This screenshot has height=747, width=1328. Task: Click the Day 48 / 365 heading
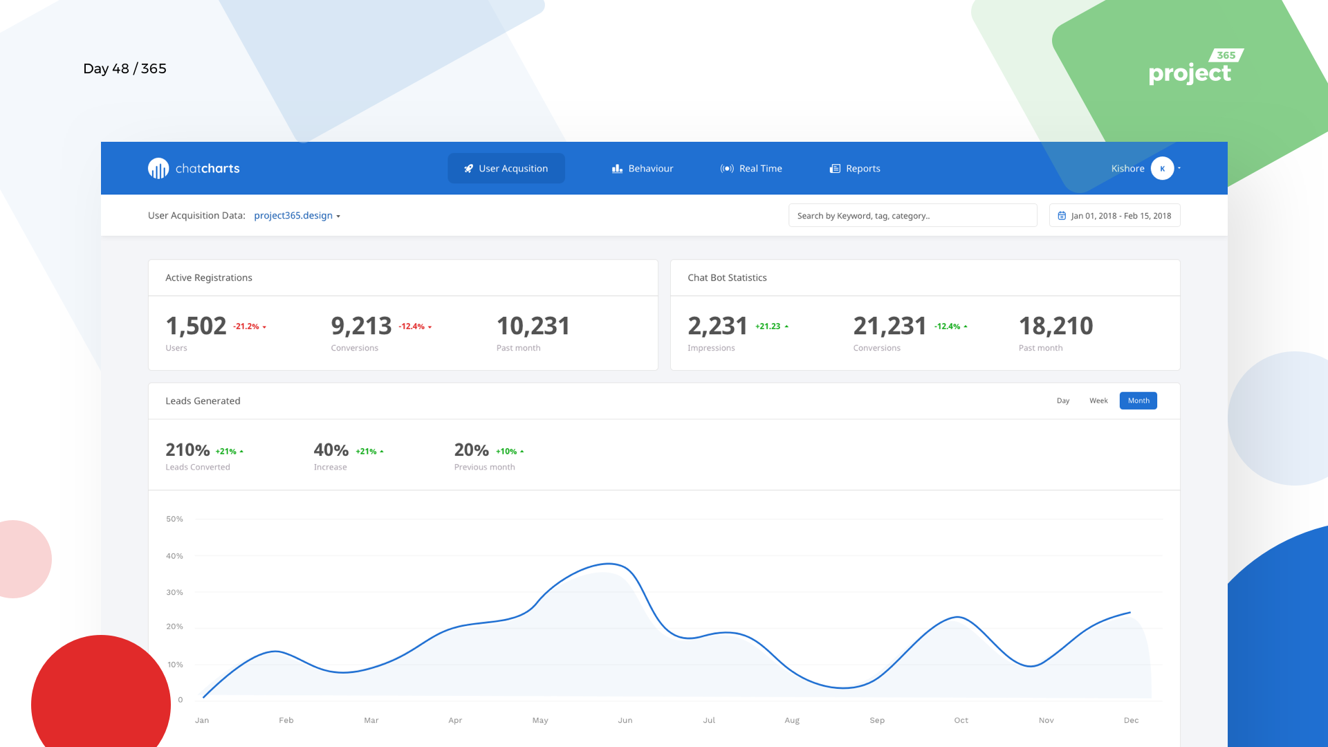124,68
